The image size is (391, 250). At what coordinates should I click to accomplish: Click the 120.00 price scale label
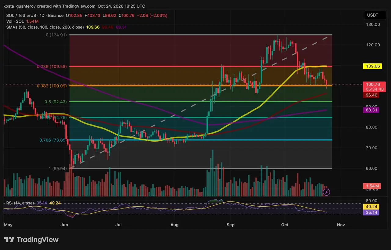click(x=373, y=45)
